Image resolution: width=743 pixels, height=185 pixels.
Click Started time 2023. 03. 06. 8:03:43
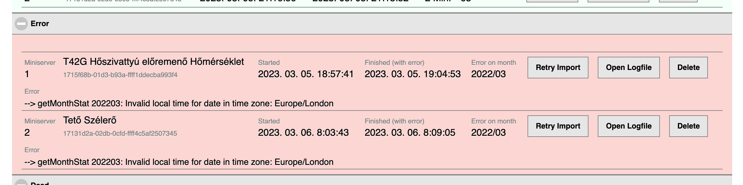coord(303,133)
